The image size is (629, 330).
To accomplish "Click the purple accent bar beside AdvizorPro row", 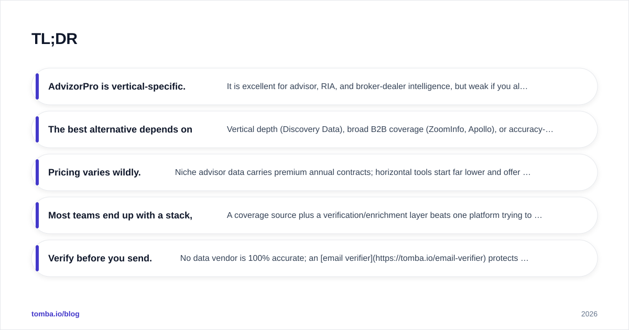I will click(x=37, y=86).
